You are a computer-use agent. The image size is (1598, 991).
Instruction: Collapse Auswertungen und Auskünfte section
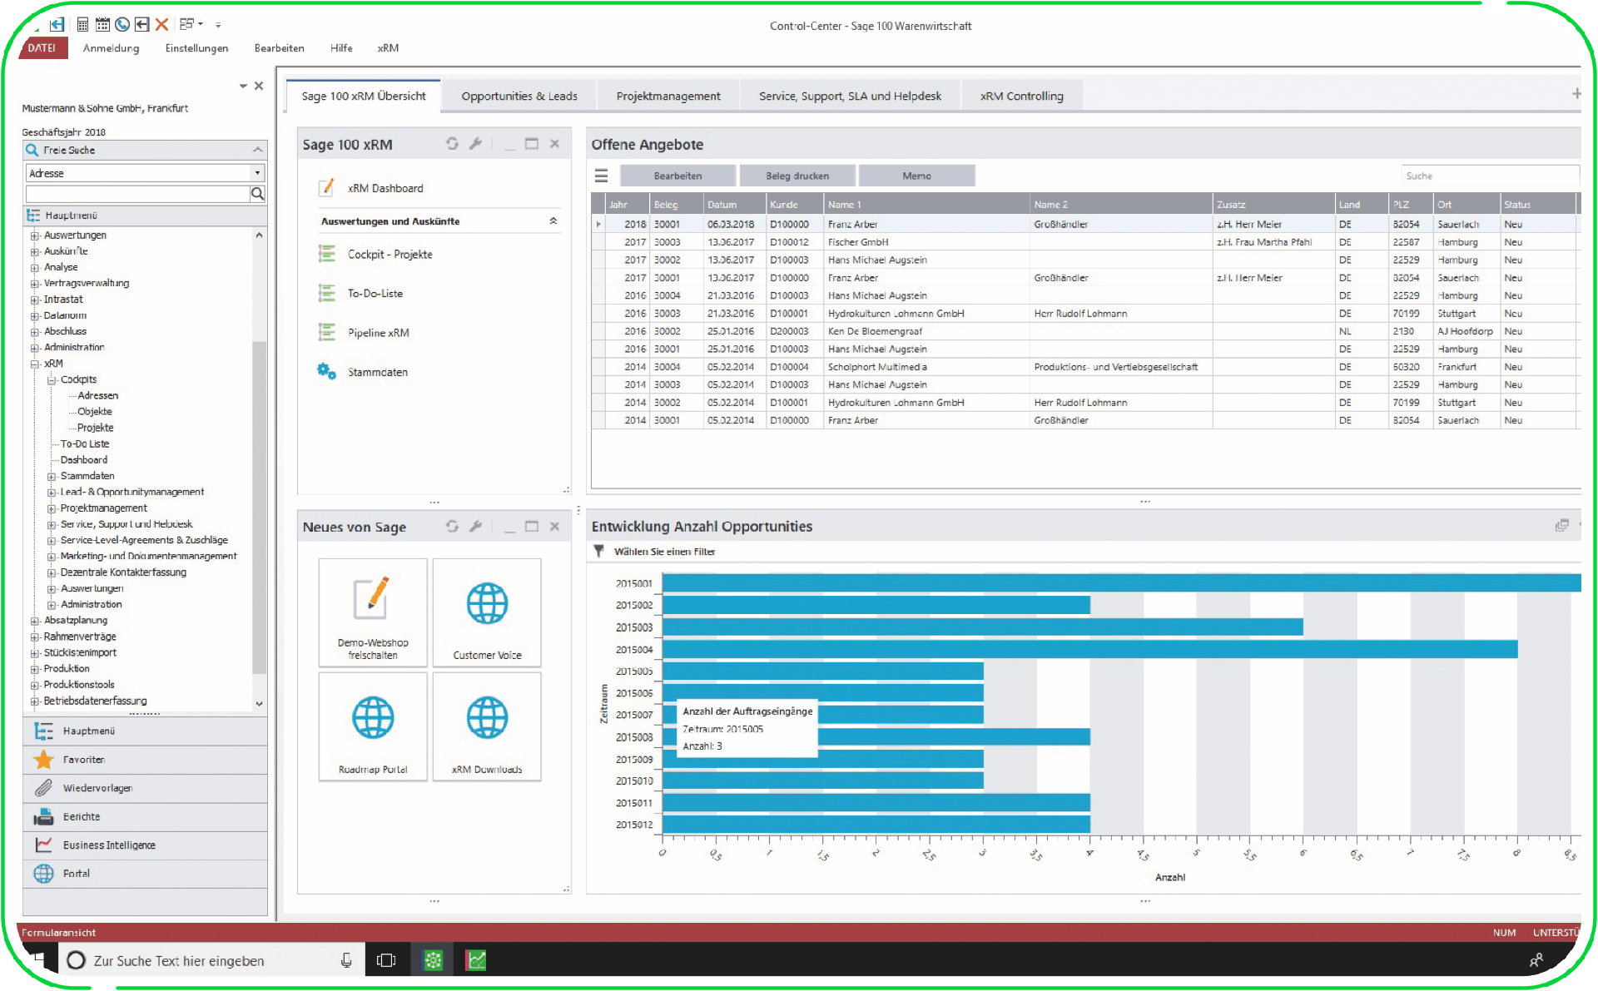[553, 221]
